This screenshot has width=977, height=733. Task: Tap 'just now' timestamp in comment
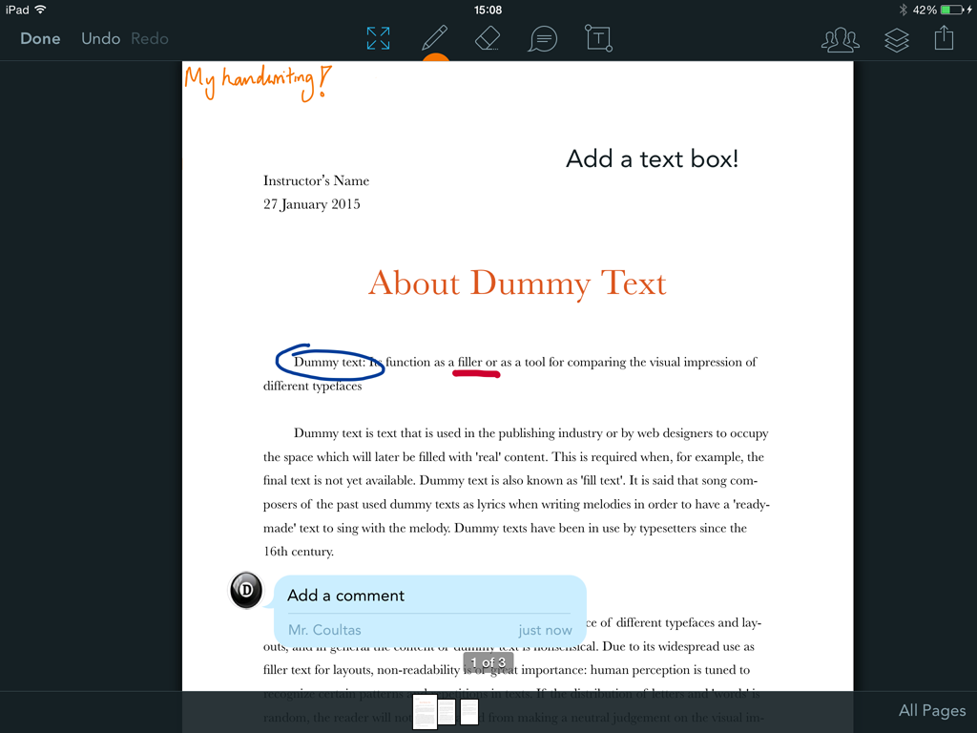coord(545,630)
